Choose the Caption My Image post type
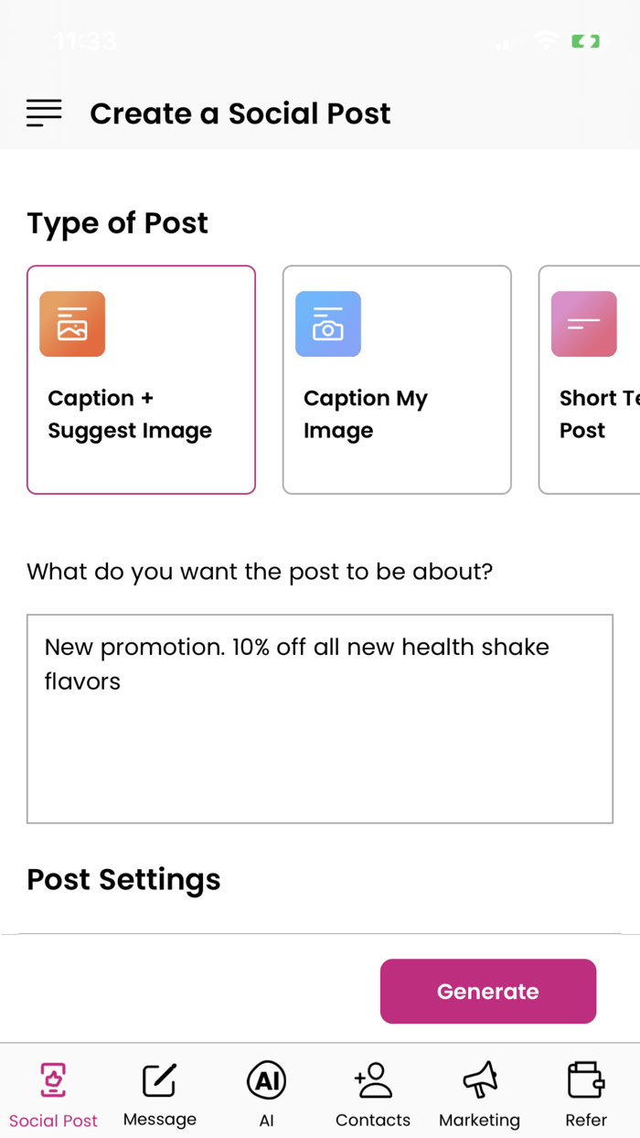 pyautogui.click(x=396, y=379)
